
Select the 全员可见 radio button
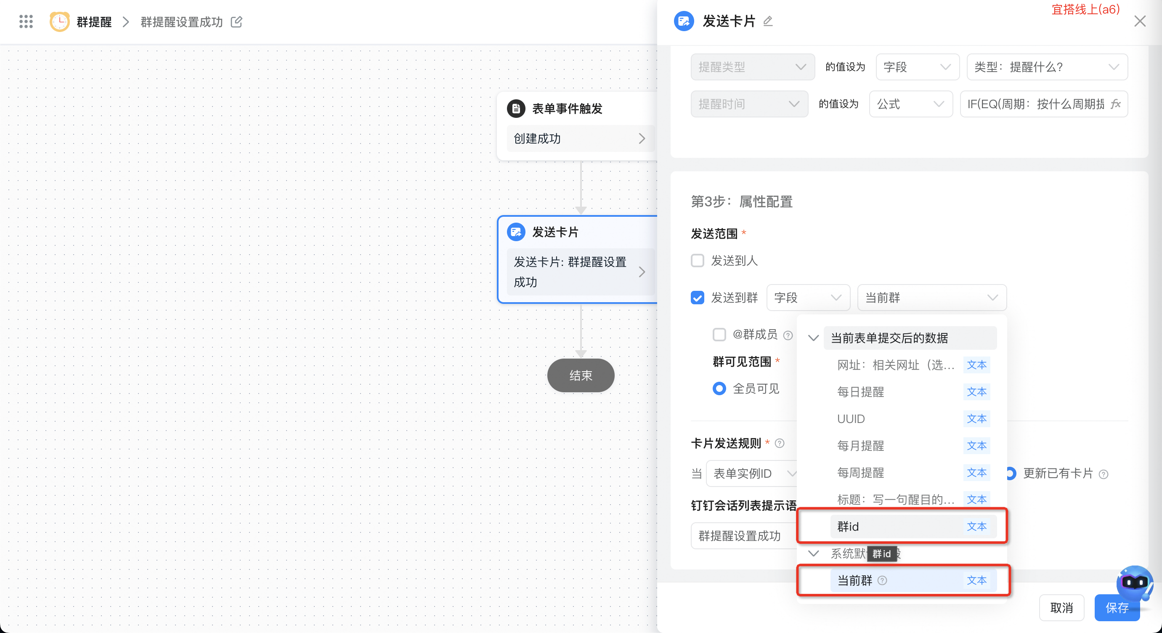[x=719, y=388]
